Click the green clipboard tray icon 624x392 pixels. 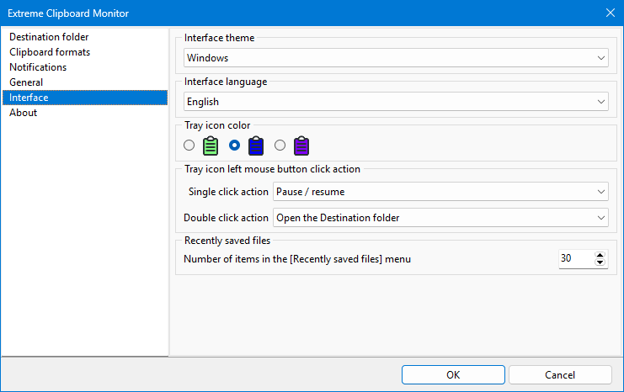pos(211,146)
